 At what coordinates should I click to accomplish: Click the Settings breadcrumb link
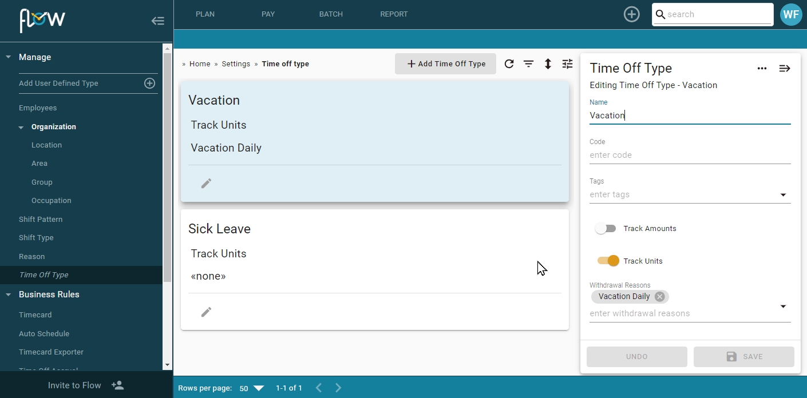236,64
